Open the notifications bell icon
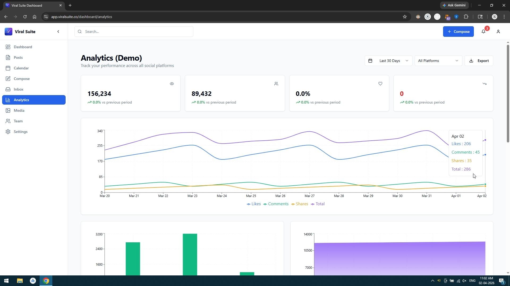This screenshot has width=510, height=286. [x=483, y=32]
